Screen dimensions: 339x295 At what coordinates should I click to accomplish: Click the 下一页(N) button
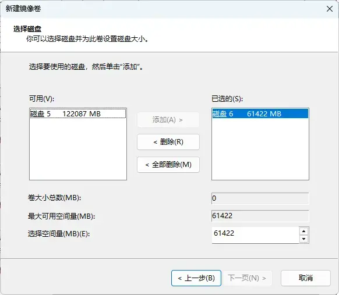(x=247, y=278)
